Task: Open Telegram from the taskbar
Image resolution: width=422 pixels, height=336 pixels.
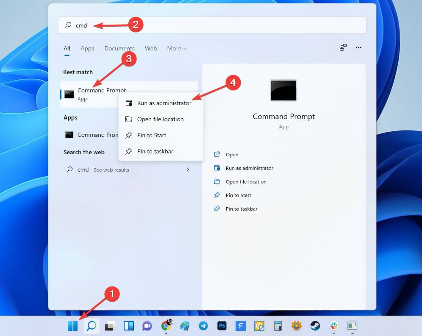Action: (203, 326)
